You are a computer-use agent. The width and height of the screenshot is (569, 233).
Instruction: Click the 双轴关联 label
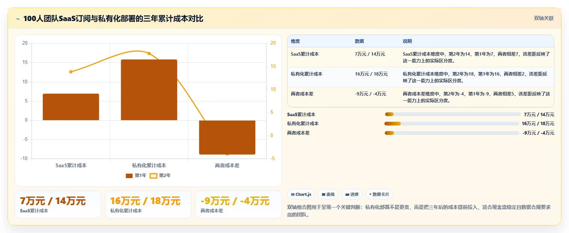[x=544, y=18]
